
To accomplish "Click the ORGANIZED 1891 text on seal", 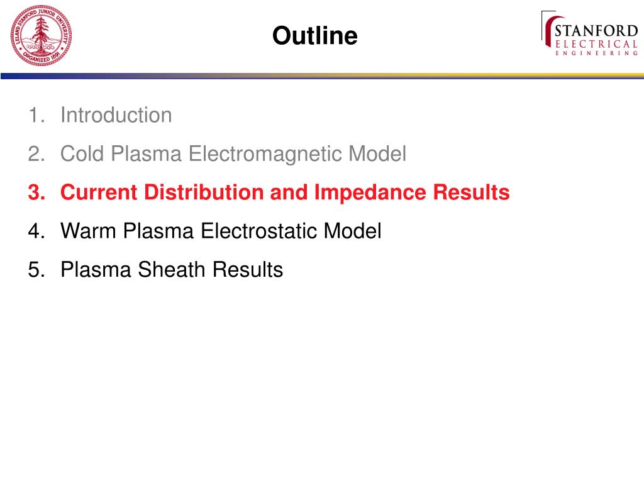I will click(x=42, y=57).
